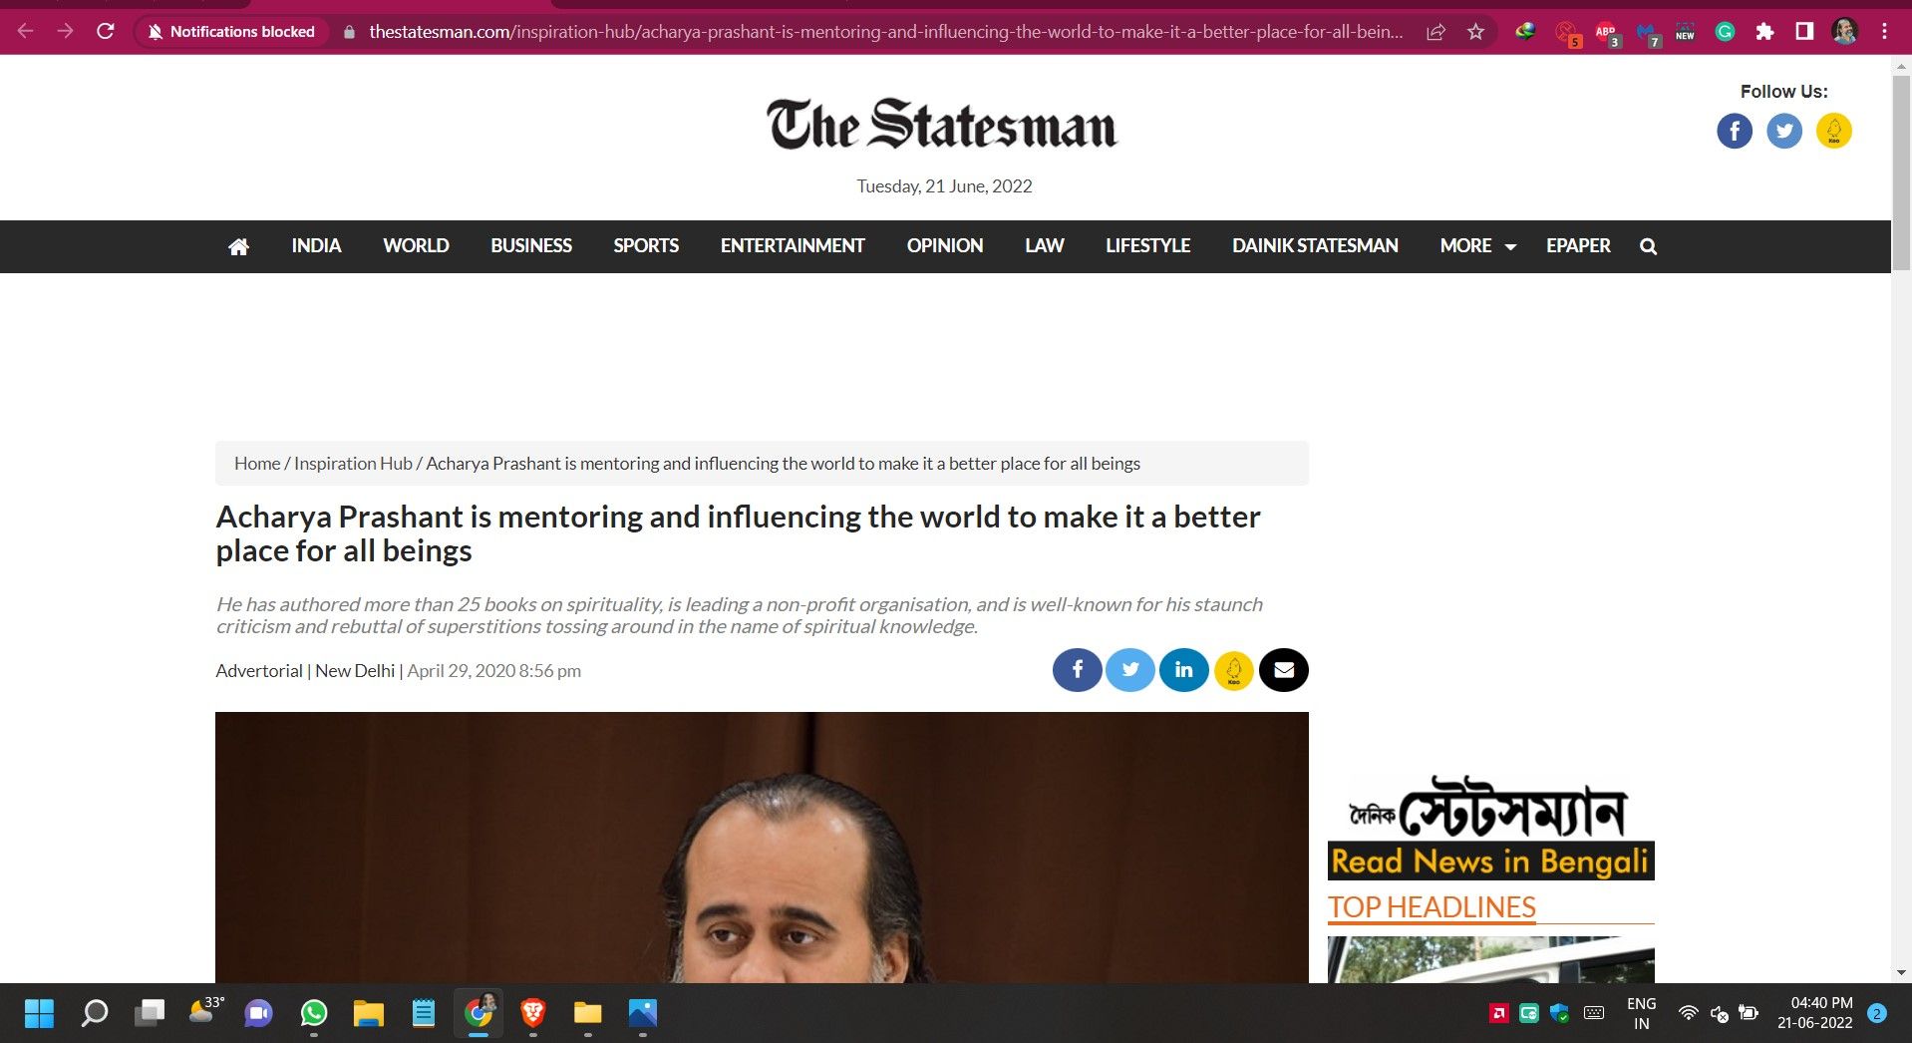Open the EPAPER menu item

click(x=1577, y=246)
